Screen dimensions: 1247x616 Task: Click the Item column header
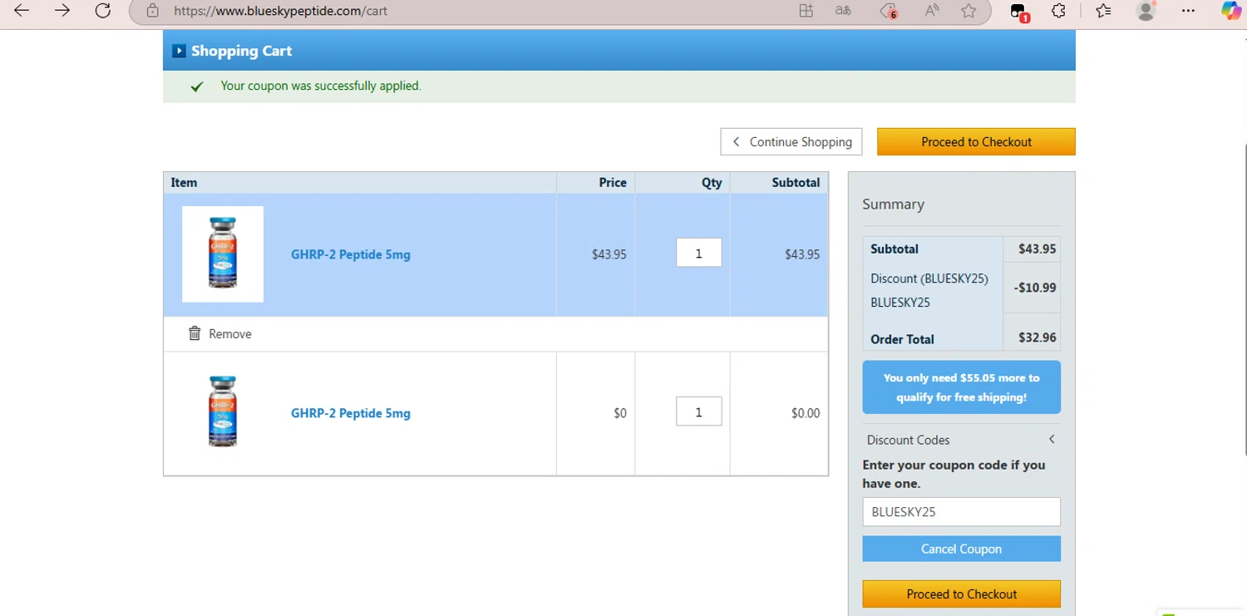click(x=184, y=182)
